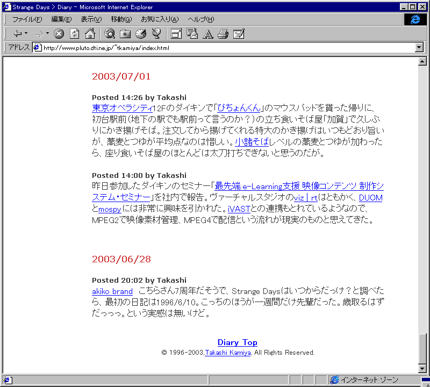Open the Forward button history dropdown
The height and width of the screenshot is (387, 430).
pyautogui.click(x=47, y=33)
